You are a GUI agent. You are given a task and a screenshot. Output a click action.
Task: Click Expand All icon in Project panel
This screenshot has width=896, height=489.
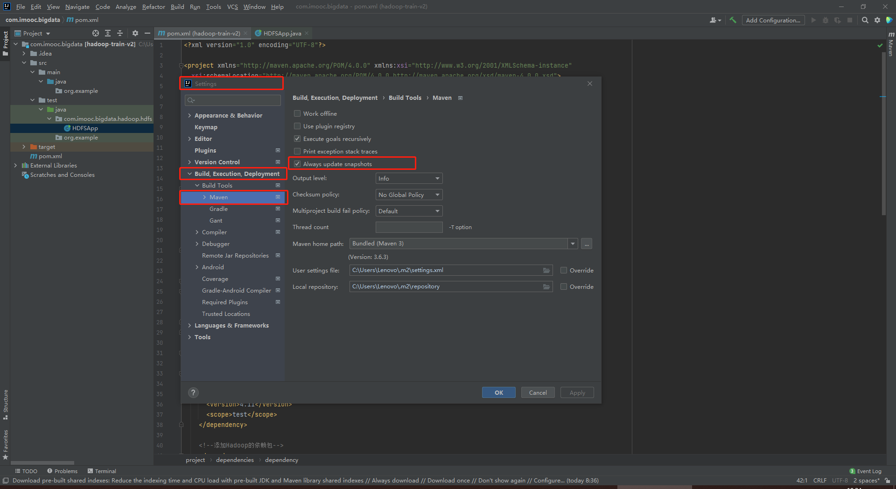[x=108, y=33]
